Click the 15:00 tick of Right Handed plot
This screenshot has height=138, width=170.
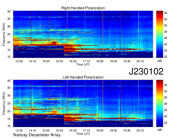tap(46, 61)
